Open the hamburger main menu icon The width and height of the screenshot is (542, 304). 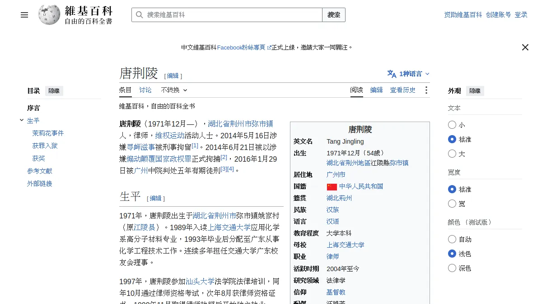pyautogui.click(x=24, y=15)
